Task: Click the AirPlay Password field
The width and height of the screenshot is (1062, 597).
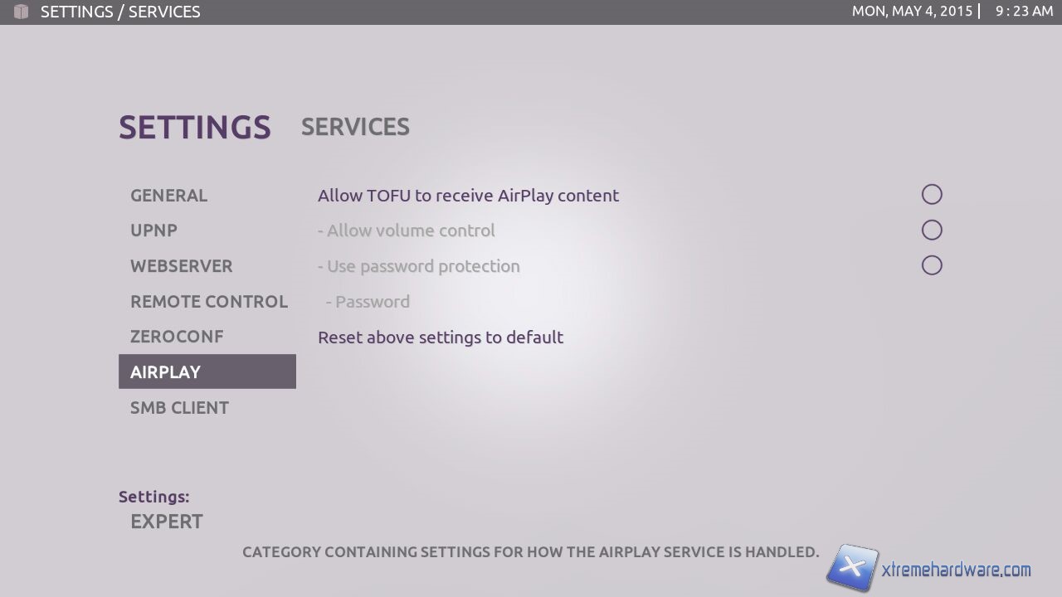Action: (373, 302)
